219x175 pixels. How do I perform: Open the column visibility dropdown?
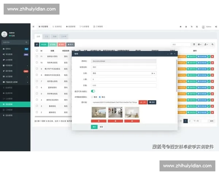coord(200,44)
